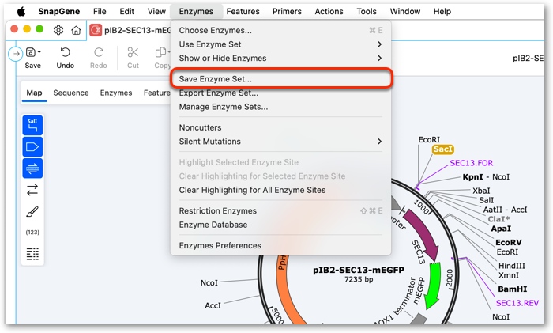Open the Help menu
The width and height of the screenshot is (553, 333).
point(442,12)
